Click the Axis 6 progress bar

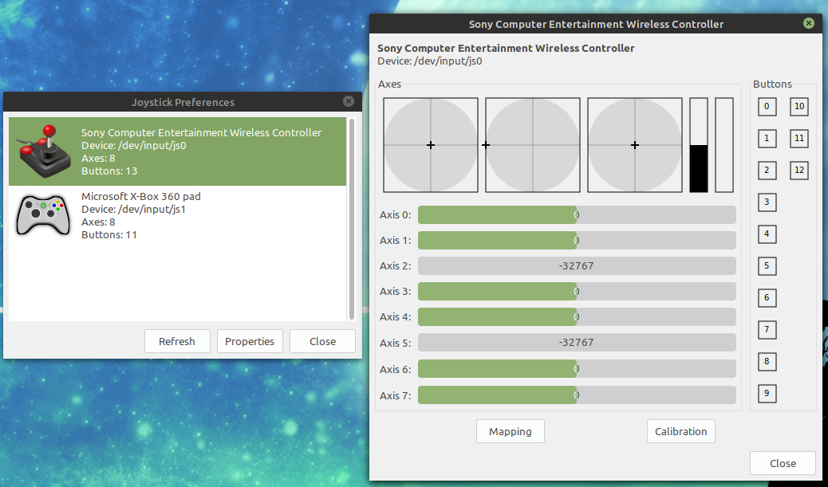pos(577,369)
